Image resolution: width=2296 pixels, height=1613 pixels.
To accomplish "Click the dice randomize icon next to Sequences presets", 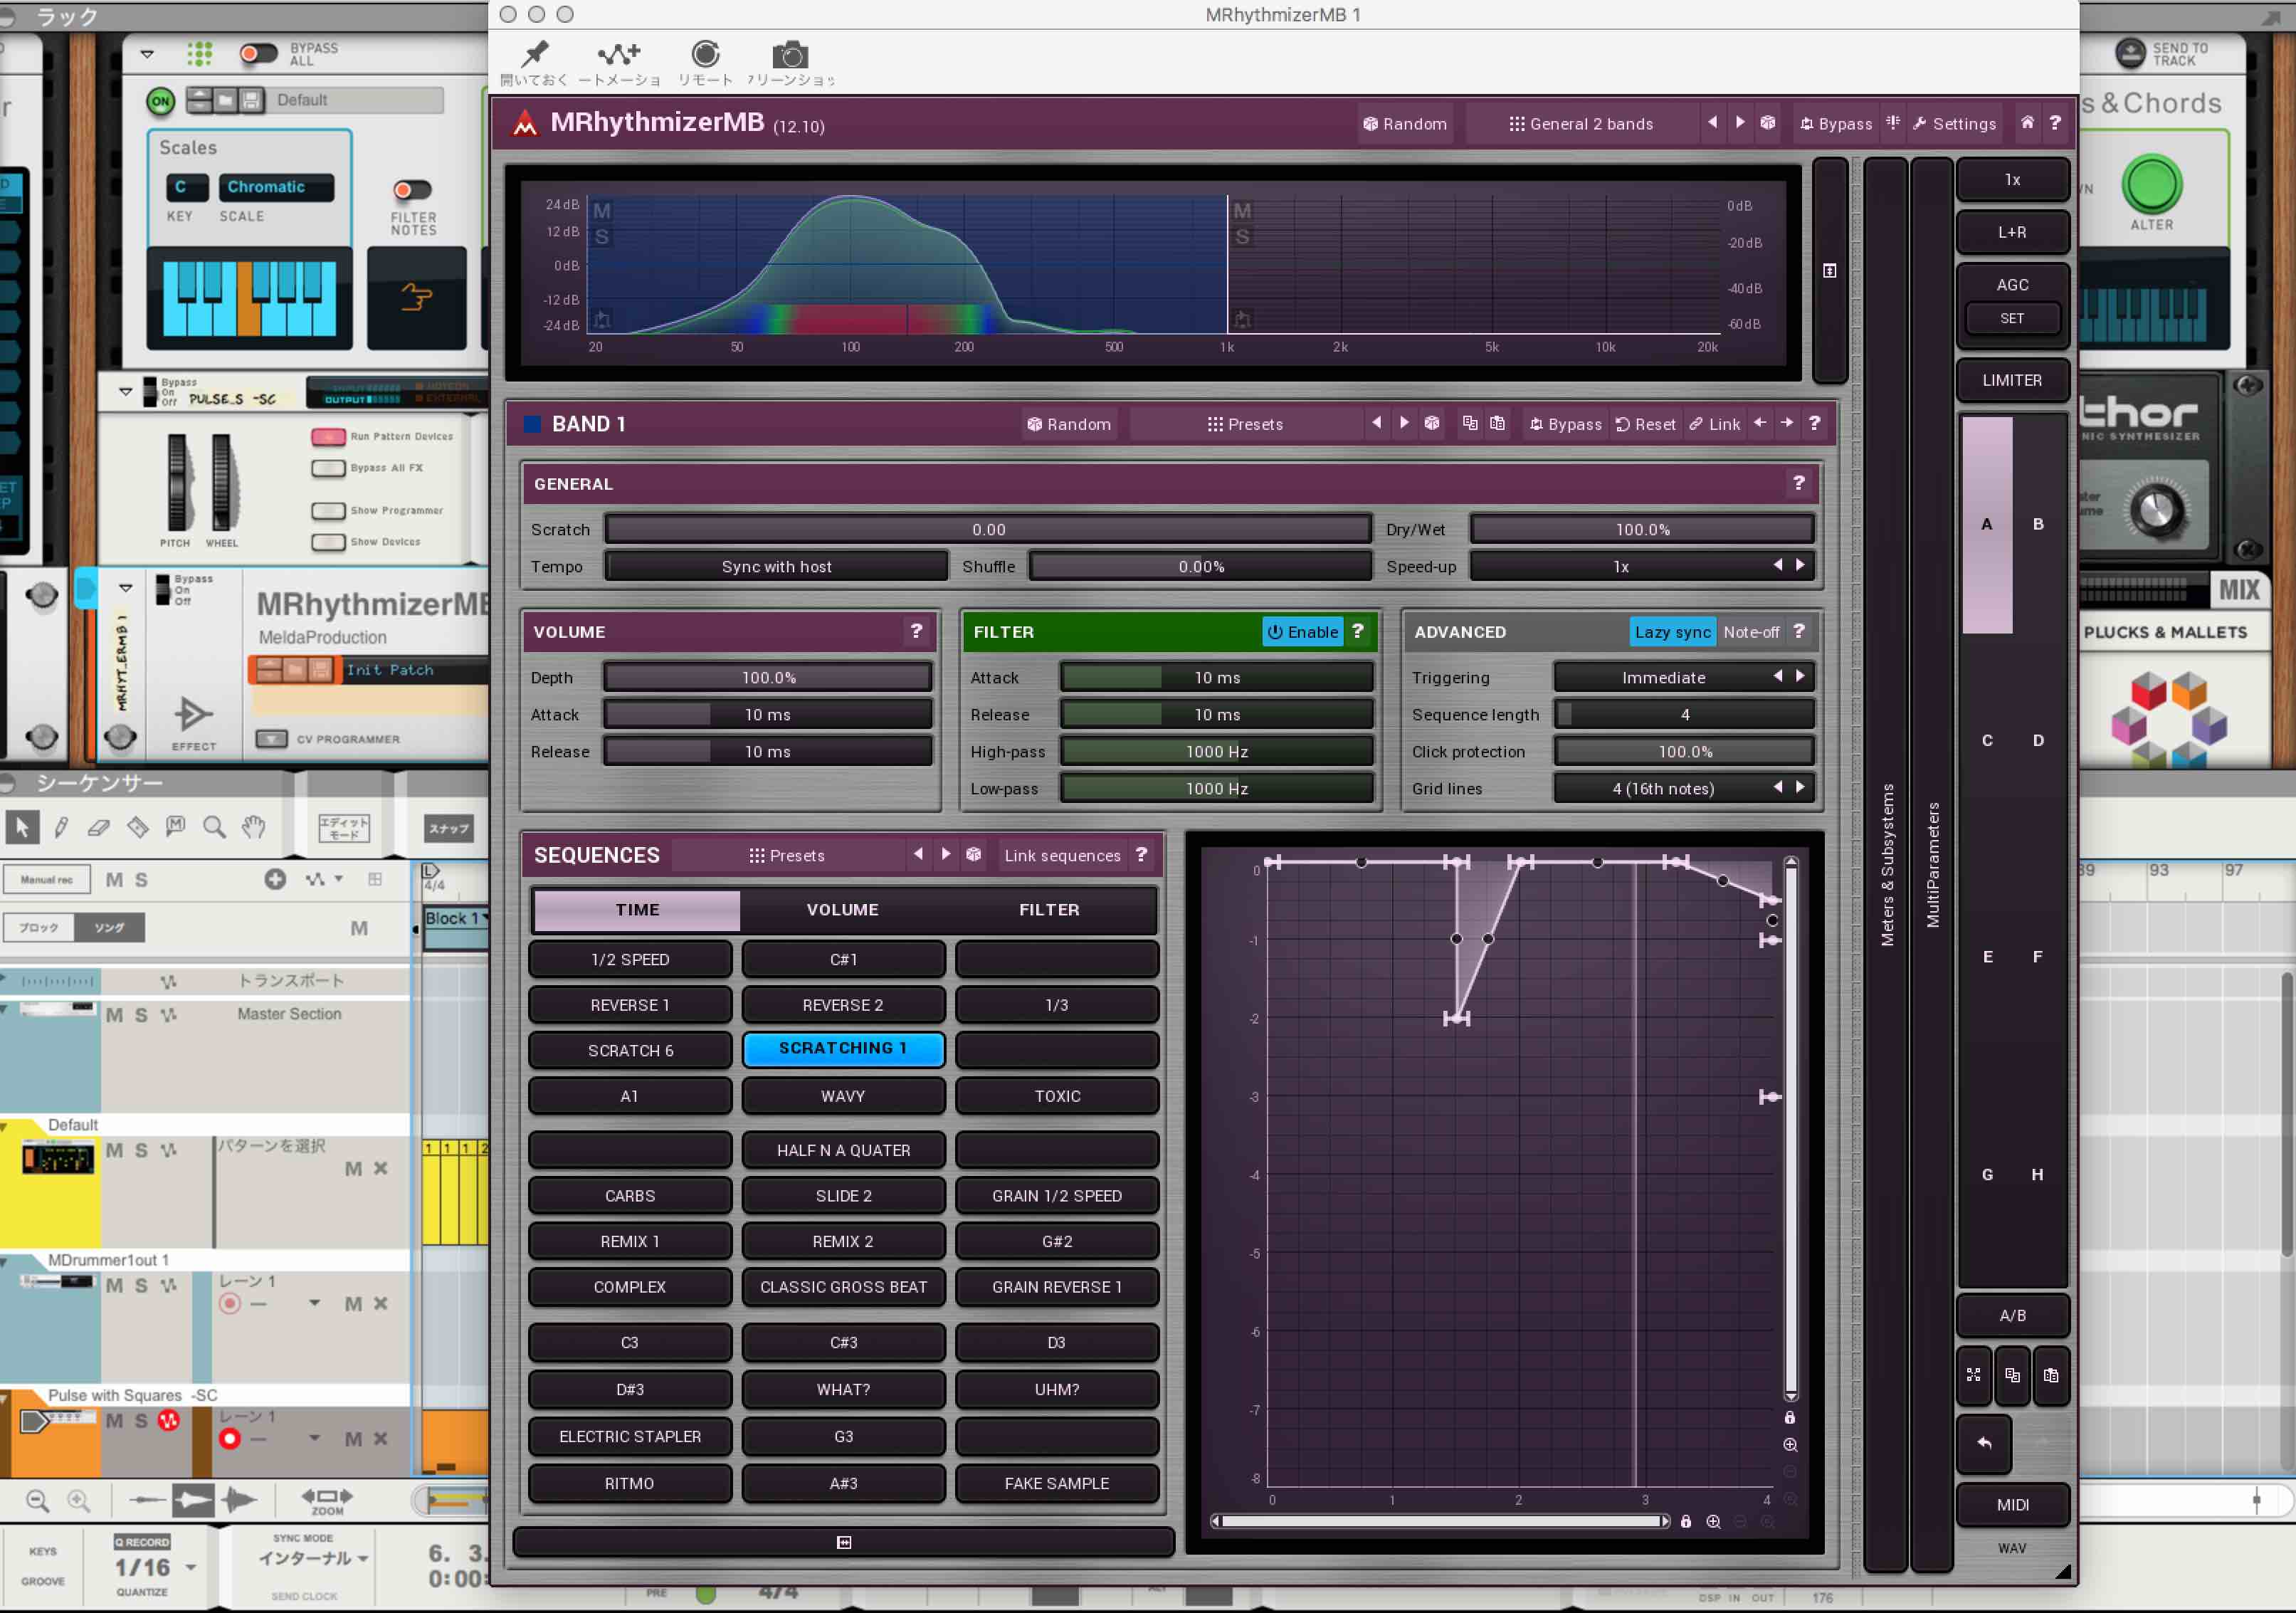I will 973,855.
